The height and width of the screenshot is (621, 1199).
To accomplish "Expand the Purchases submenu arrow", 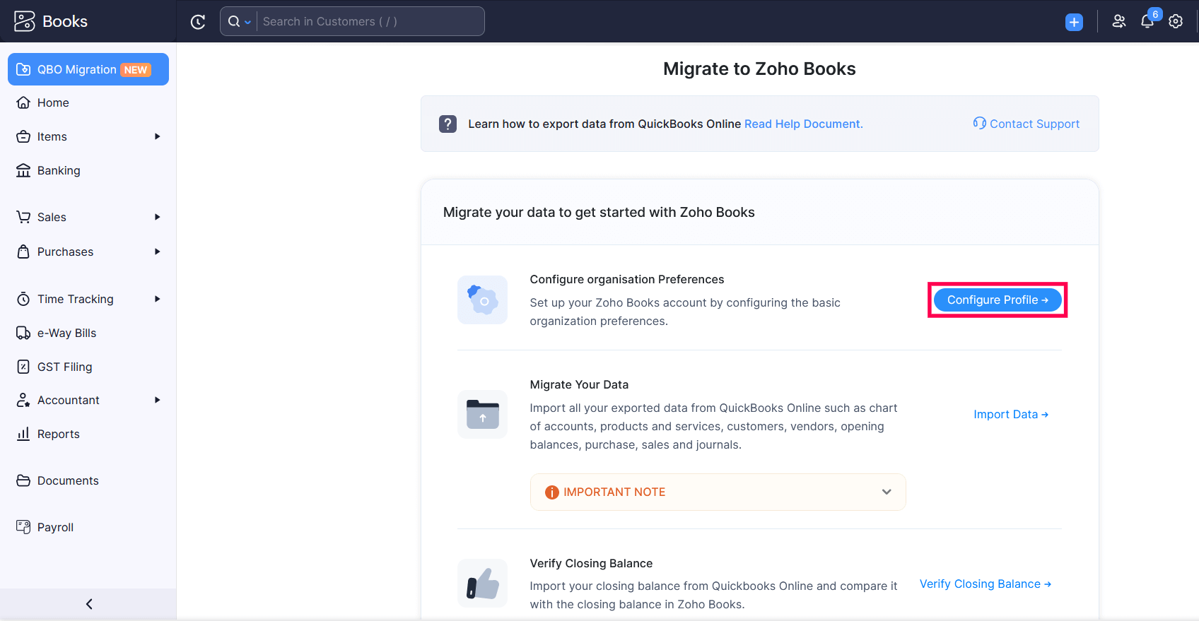I will 157,252.
